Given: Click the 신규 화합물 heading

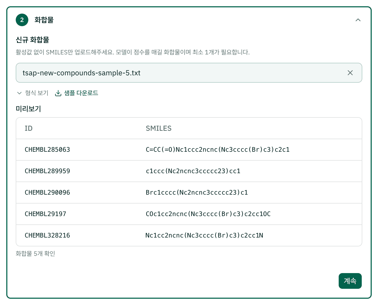Looking at the screenshot, I should tap(33, 40).
